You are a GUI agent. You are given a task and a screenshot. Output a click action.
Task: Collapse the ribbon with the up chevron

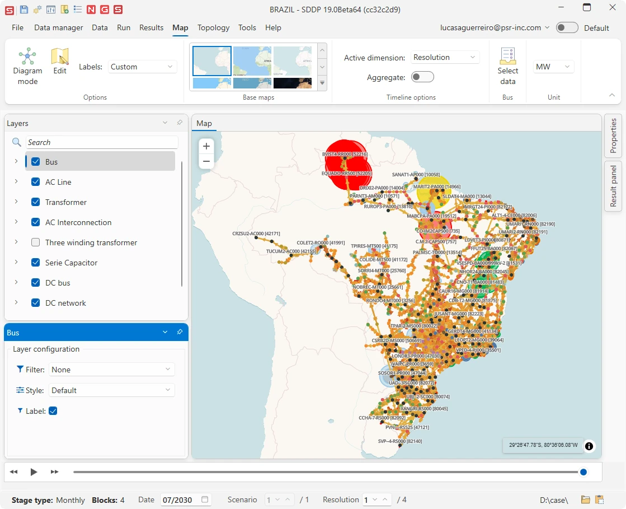611,95
